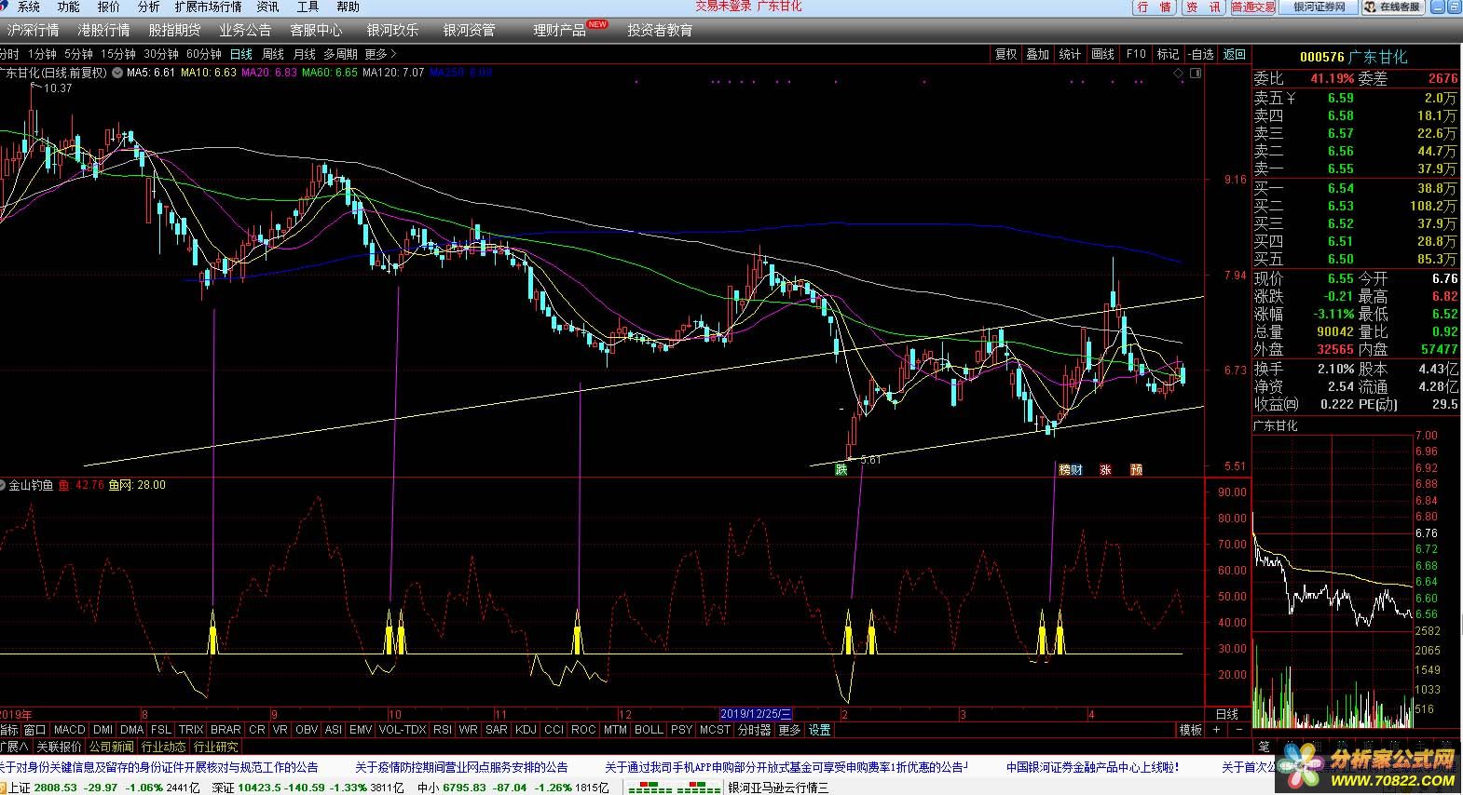The width and height of the screenshot is (1463, 795).
Task: Open 普通交易 trading button
Action: (1253, 7)
